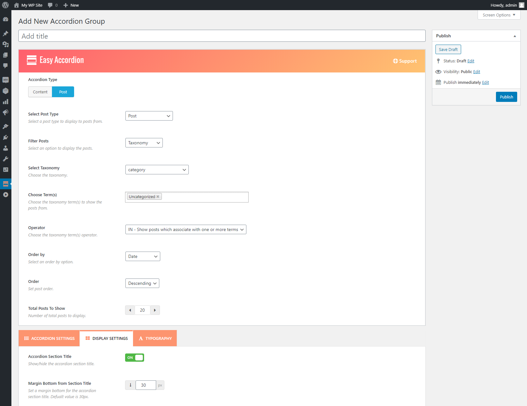Open Posts via the pushpin icon
The image size is (527, 406).
coord(5,34)
